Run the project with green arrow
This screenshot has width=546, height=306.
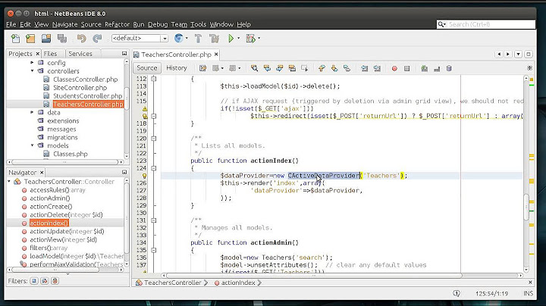(x=231, y=38)
